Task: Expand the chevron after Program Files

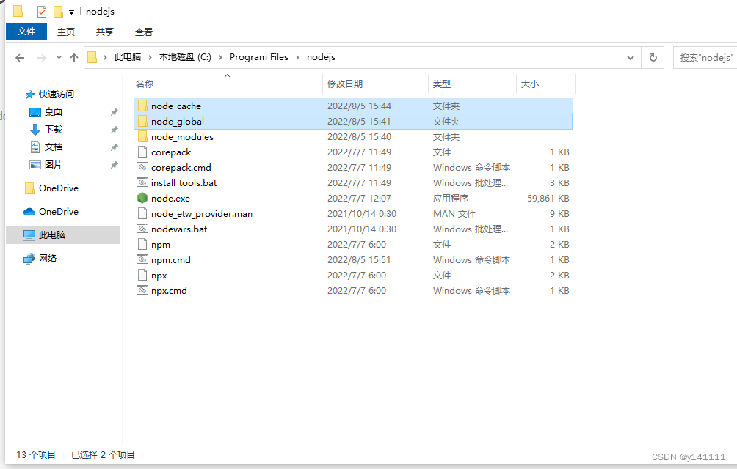Action: (297, 57)
